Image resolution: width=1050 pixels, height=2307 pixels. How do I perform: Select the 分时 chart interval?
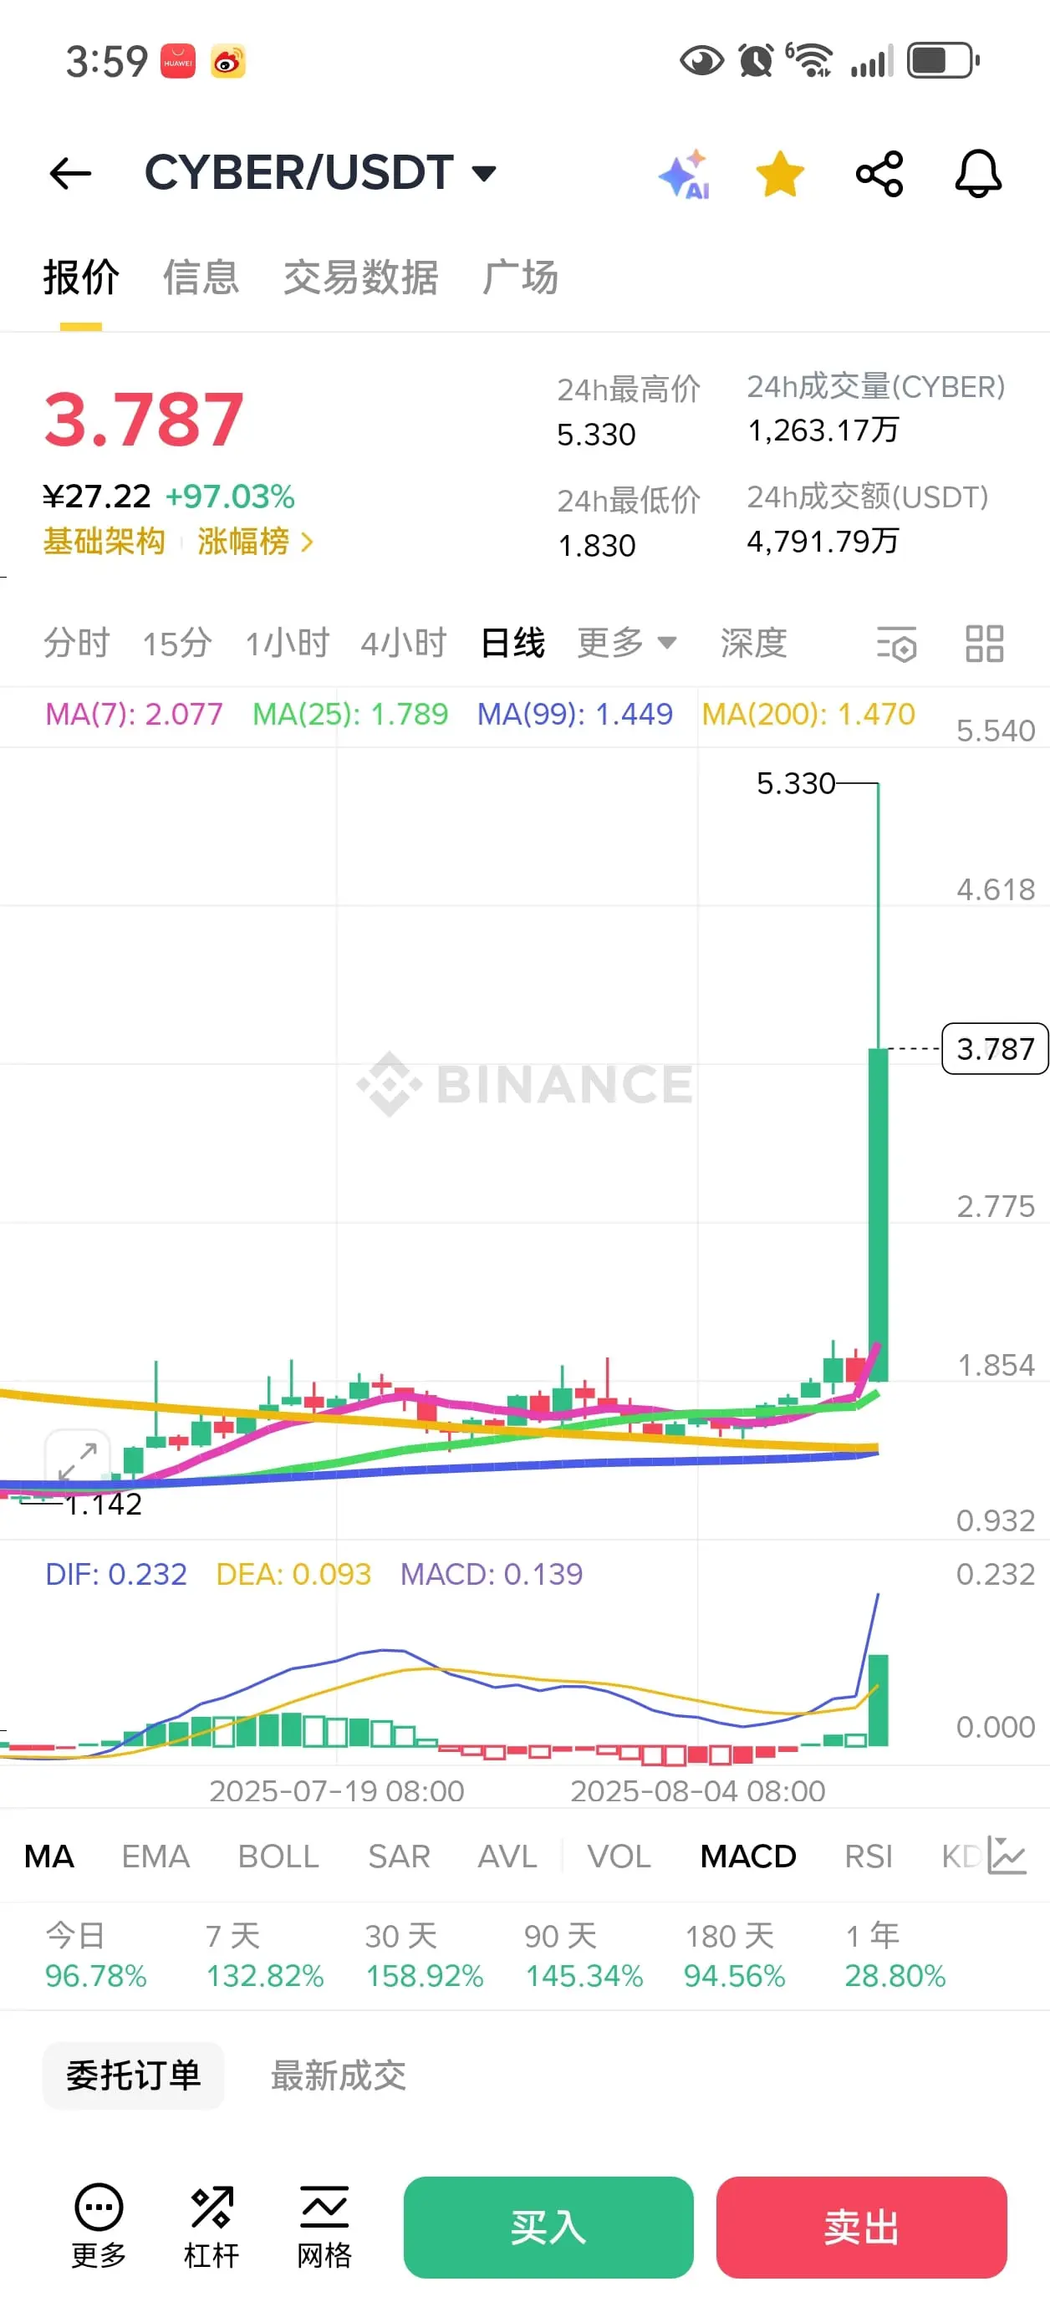76,643
